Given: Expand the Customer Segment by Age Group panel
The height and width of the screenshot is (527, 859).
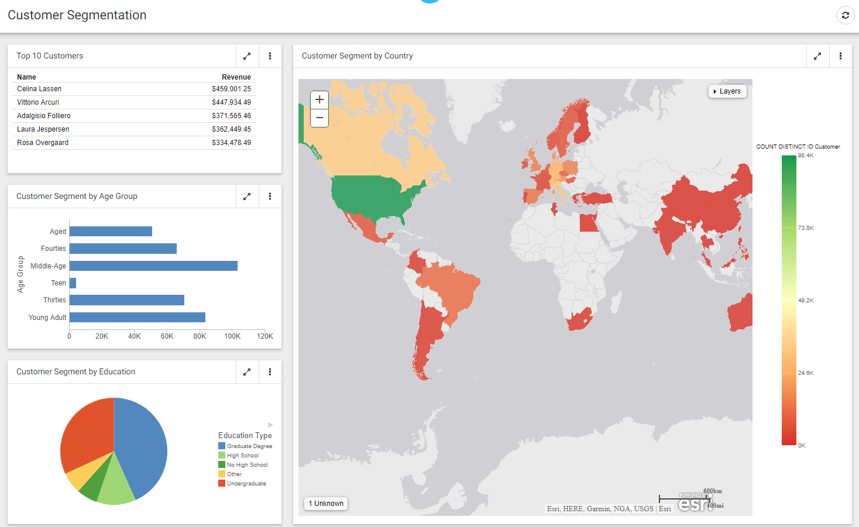Looking at the screenshot, I should (247, 197).
